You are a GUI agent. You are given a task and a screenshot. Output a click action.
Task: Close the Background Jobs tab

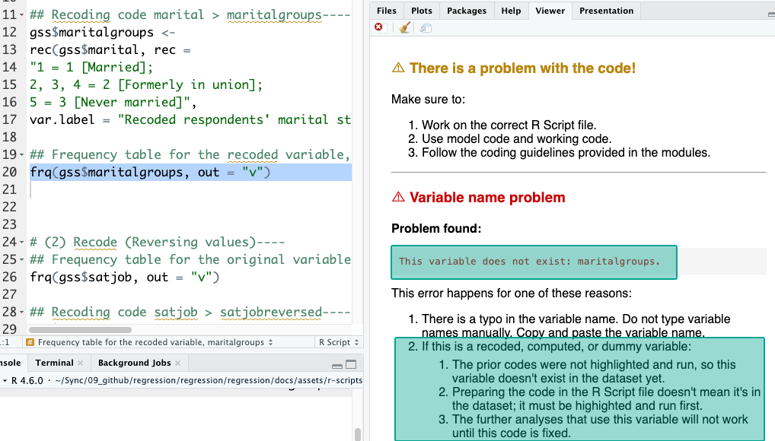pos(178,363)
